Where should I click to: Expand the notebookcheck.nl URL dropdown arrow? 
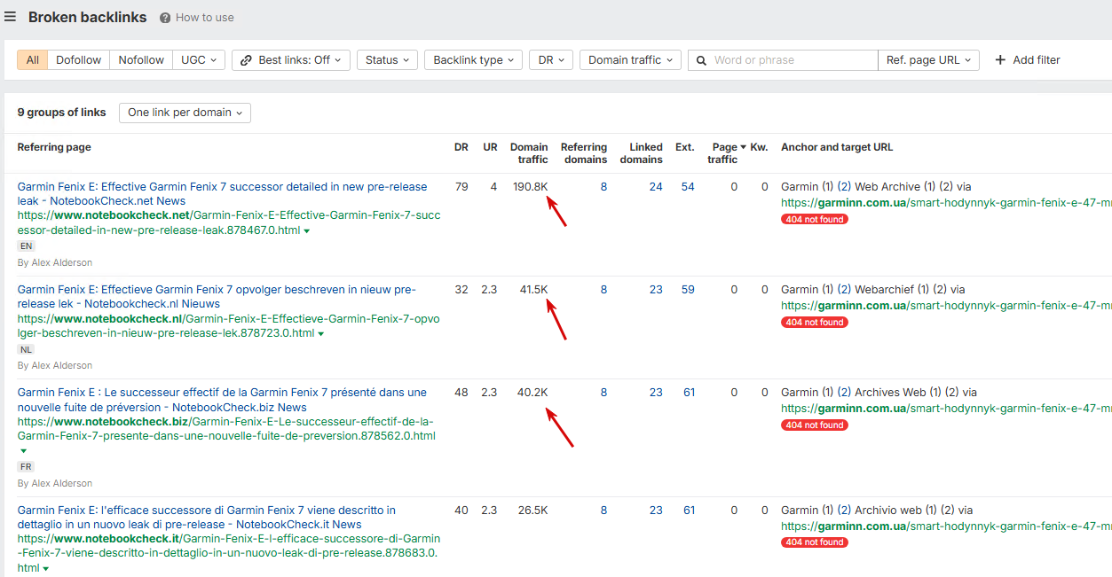click(x=320, y=334)
